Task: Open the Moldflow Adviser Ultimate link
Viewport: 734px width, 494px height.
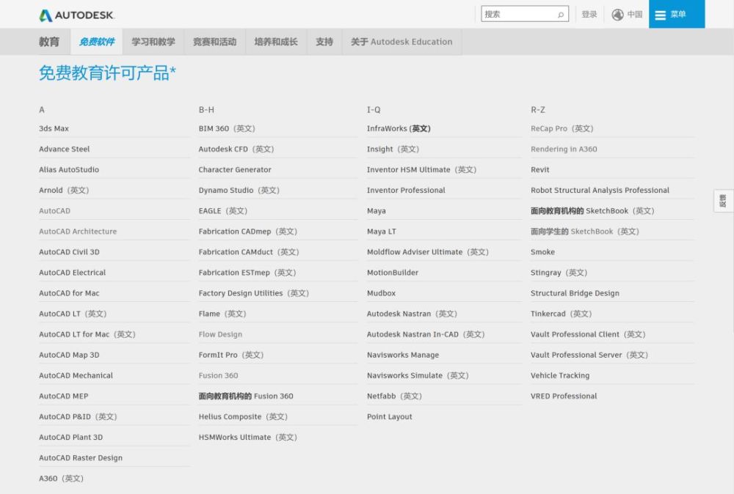Action: click(427, 252)
